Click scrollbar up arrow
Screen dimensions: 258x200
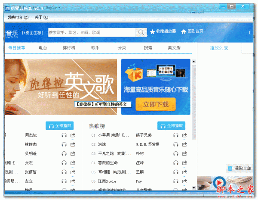coord(194,62)
